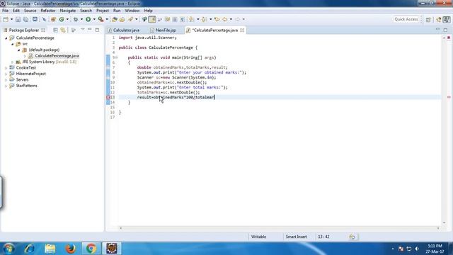Maximize the Package Explorer view
Screen dimensions: 453x255
tap(98, 30)
